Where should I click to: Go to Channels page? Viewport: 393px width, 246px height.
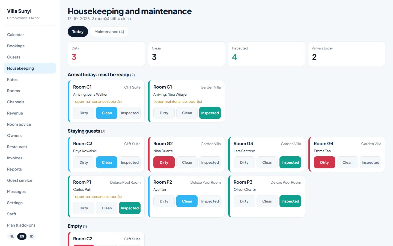coord(30,102)
